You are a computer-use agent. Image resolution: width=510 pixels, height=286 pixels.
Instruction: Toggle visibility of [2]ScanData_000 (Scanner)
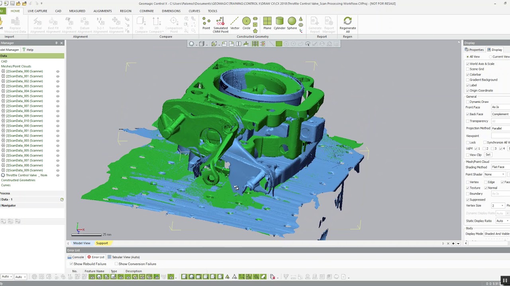(x=58, y=71)
